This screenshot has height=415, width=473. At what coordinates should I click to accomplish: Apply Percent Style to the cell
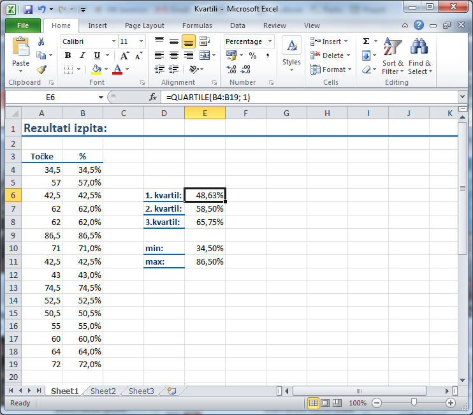click(252, 55)
